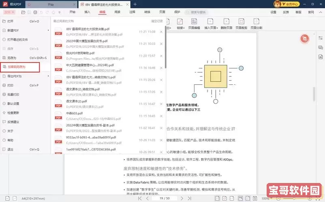325x202 pixels.
Task: Select 帮助 in the file menu
Action: [25, 140]
